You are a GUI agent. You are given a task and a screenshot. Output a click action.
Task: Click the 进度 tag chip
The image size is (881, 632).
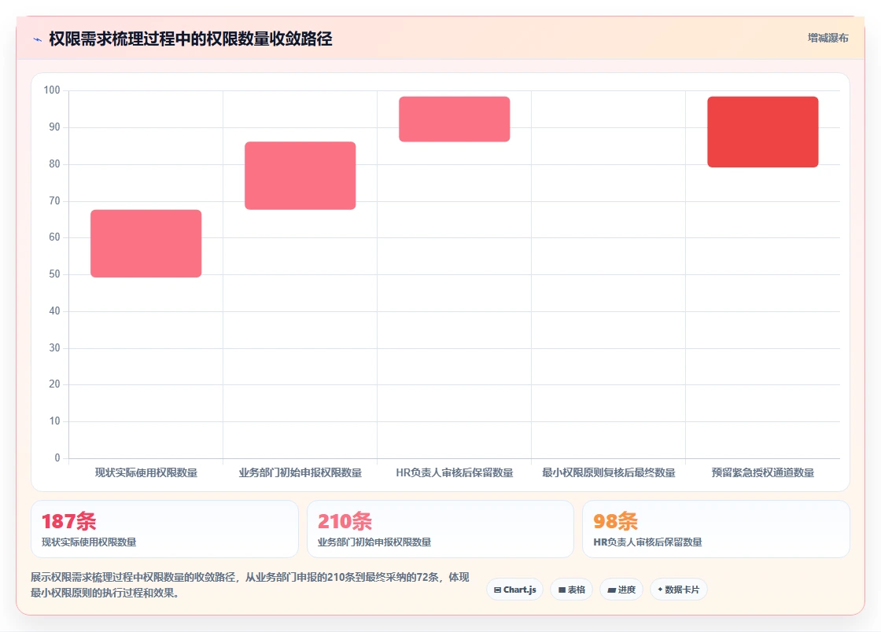[621, 590]
